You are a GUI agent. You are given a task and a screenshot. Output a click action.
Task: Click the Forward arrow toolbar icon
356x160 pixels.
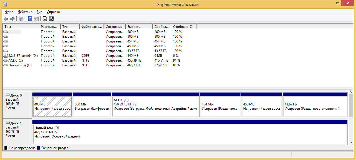tap(12, 19)
